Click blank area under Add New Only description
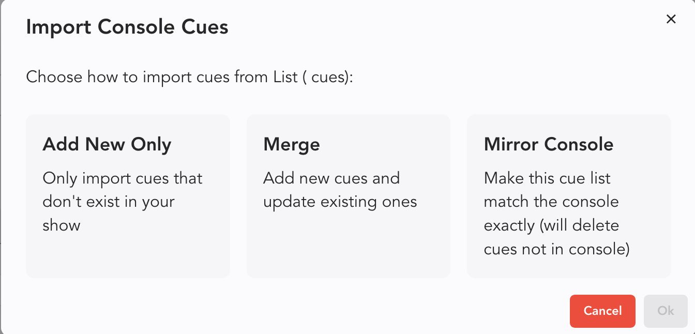Viewport: 695px width, 334px height. coord(128,256)
